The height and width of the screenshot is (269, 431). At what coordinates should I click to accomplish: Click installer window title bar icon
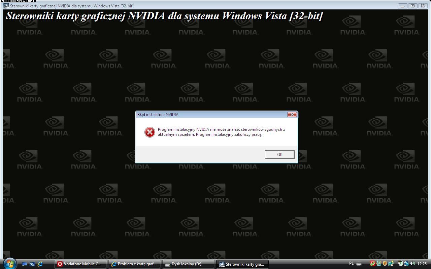point(6,6)
